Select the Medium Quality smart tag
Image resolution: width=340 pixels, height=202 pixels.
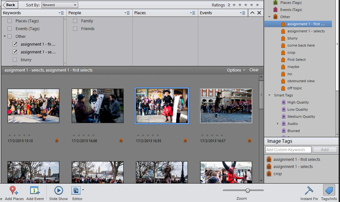[x=301, y=117]
